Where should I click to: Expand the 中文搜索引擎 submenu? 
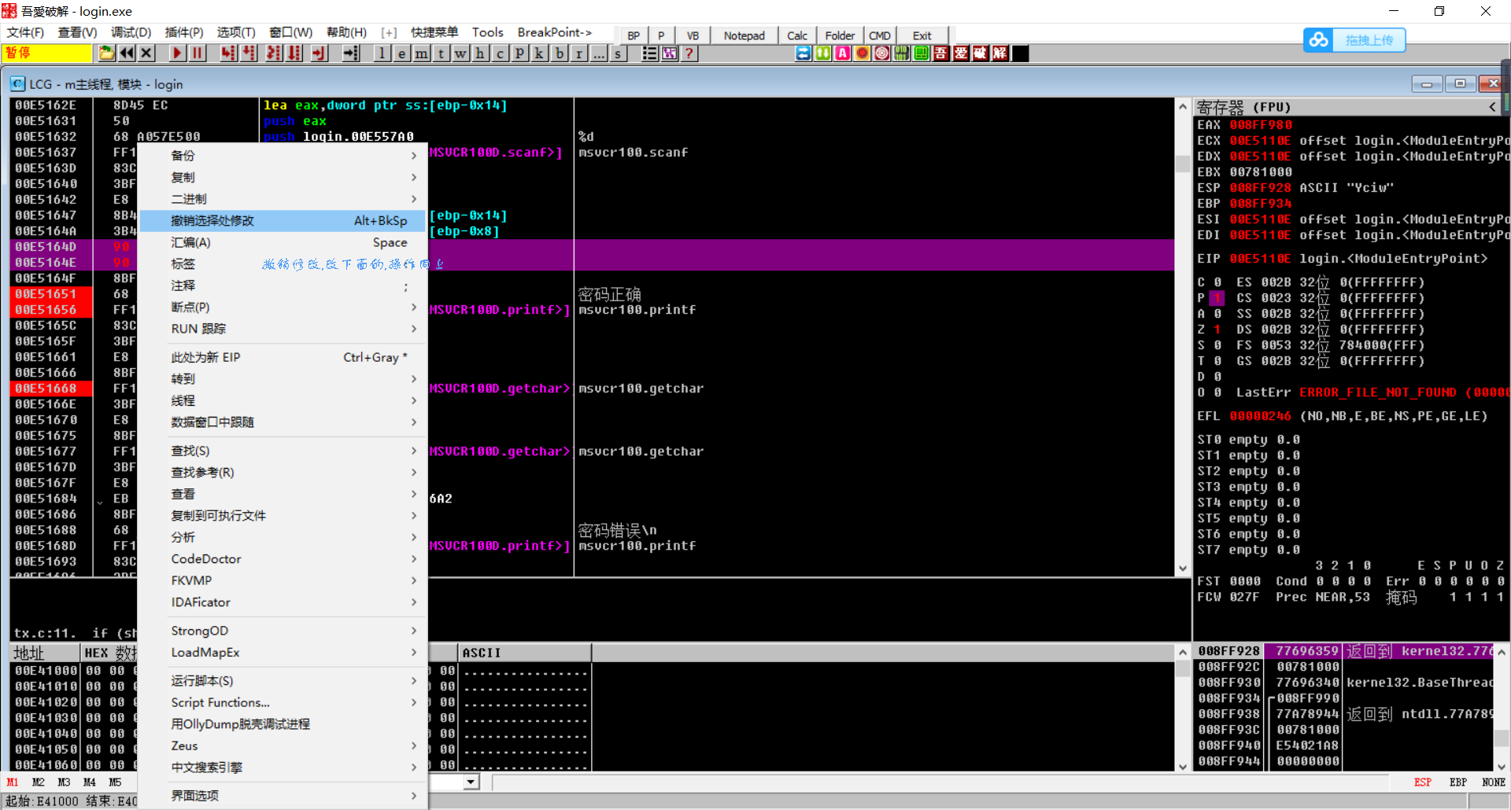(283, 767)
